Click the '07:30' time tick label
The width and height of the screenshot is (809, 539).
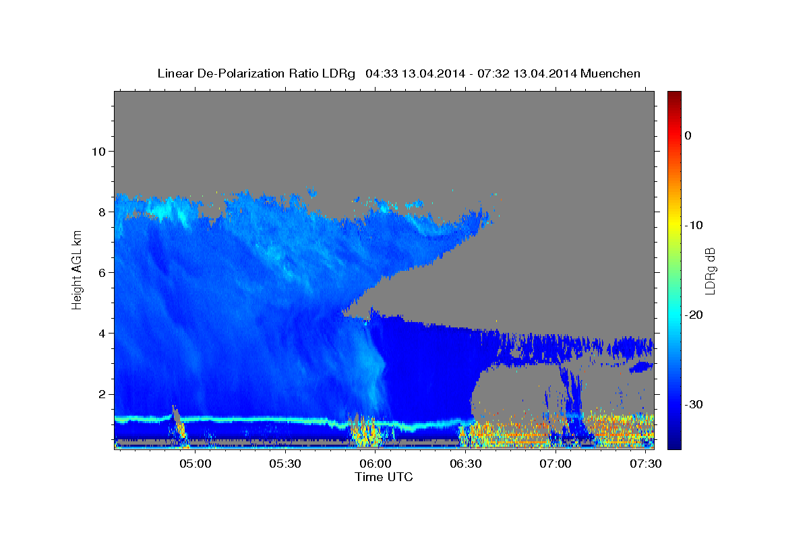(645, 464)
